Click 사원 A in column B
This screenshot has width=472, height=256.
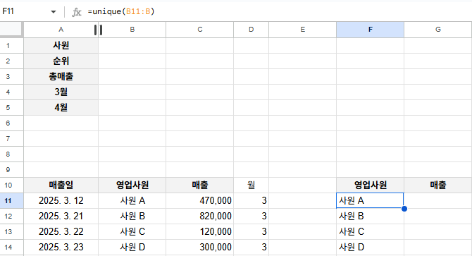(x=132, y=200)
